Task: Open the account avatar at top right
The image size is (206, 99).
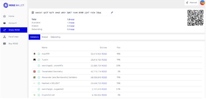Action: (x=203, y=3)
